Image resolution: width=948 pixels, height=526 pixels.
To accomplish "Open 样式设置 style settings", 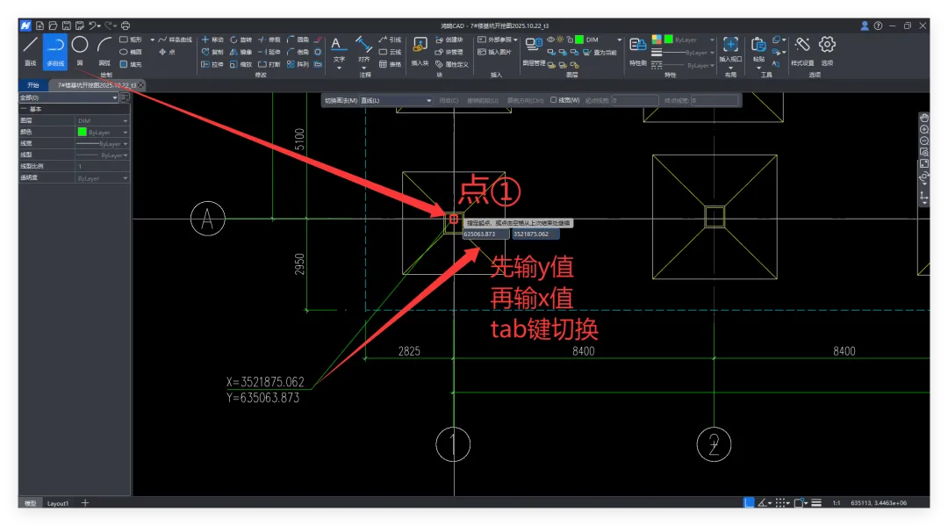I will [x=802, y=51].
